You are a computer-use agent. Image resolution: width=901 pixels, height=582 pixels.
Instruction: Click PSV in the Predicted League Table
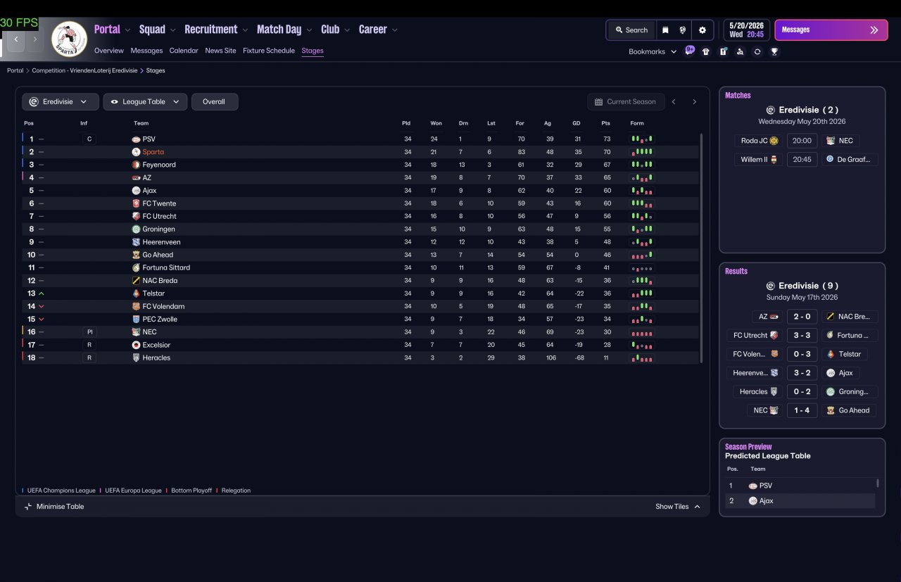click(766, 486)
